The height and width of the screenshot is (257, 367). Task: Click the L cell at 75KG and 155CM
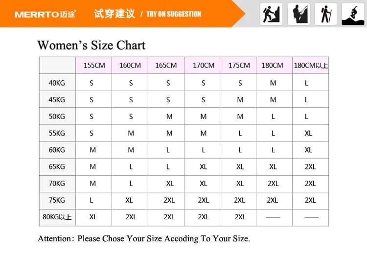click(x=92, y=200)
